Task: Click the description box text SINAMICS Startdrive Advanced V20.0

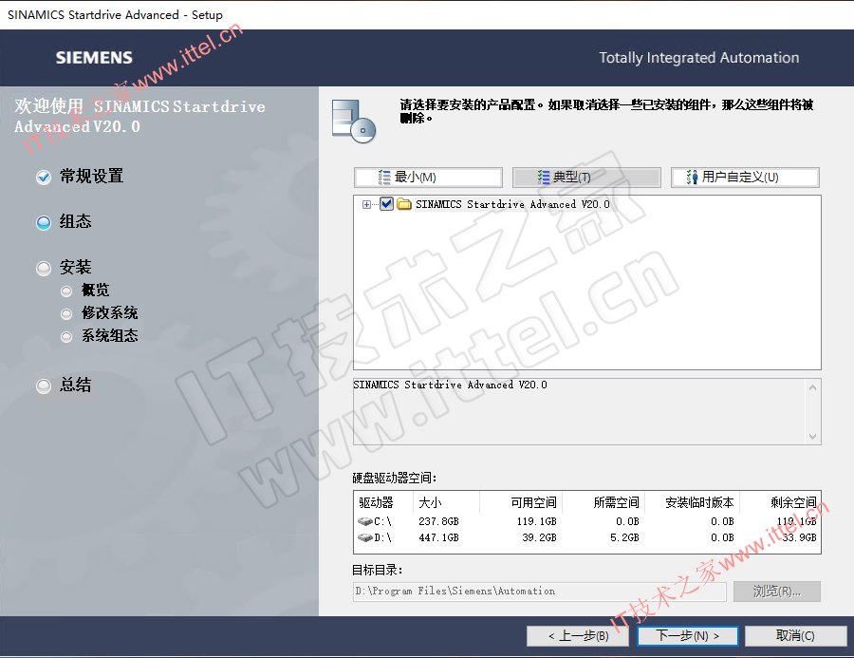Action: (451, 385)
